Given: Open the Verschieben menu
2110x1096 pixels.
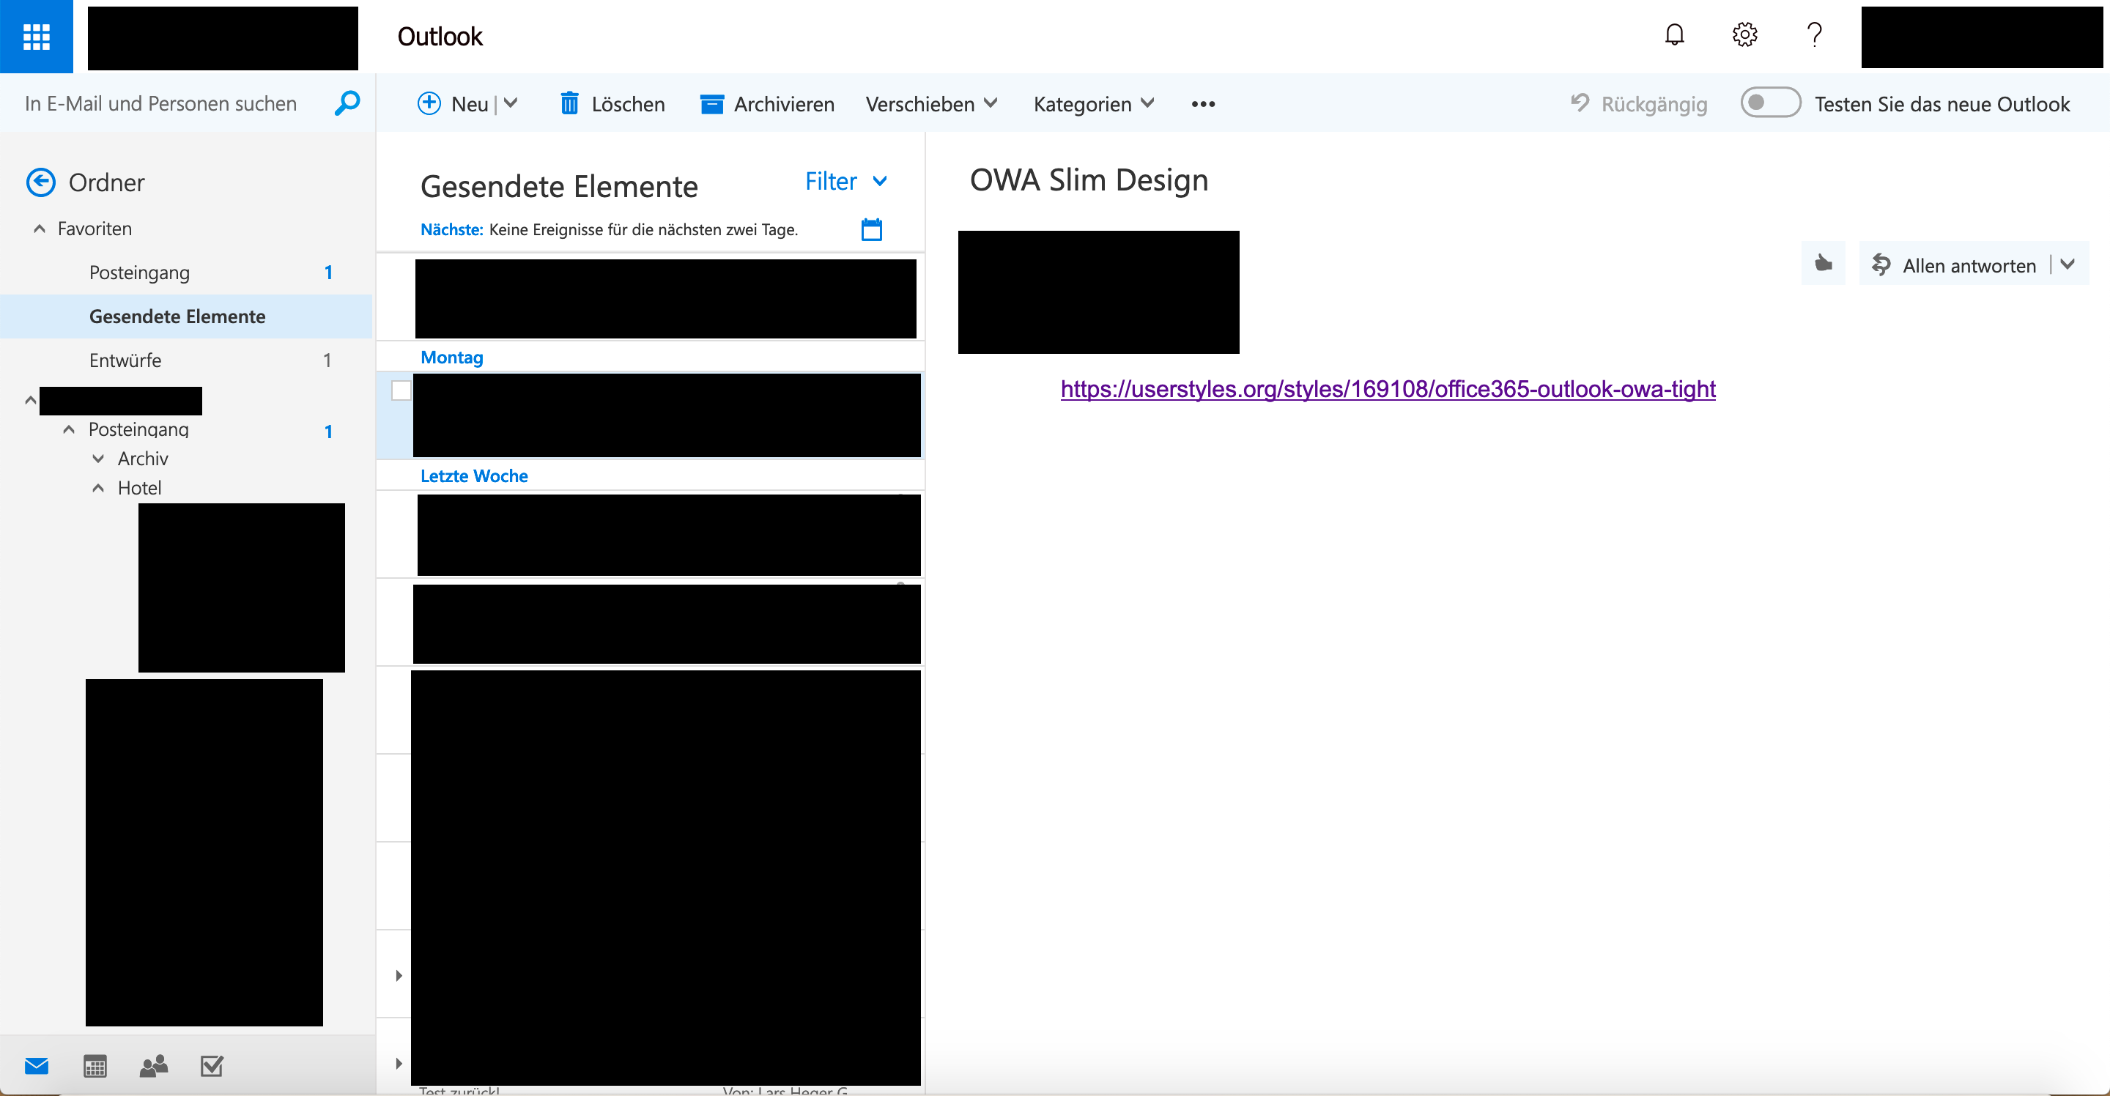Looking at the screenshot, I should (930, 103).
